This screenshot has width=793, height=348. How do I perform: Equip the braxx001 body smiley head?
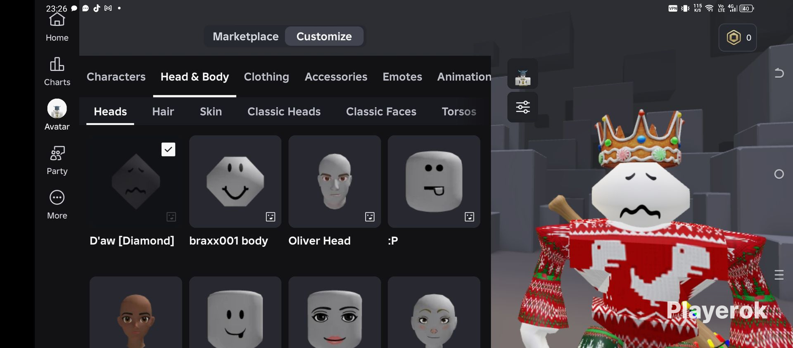[x=235, y=182]
